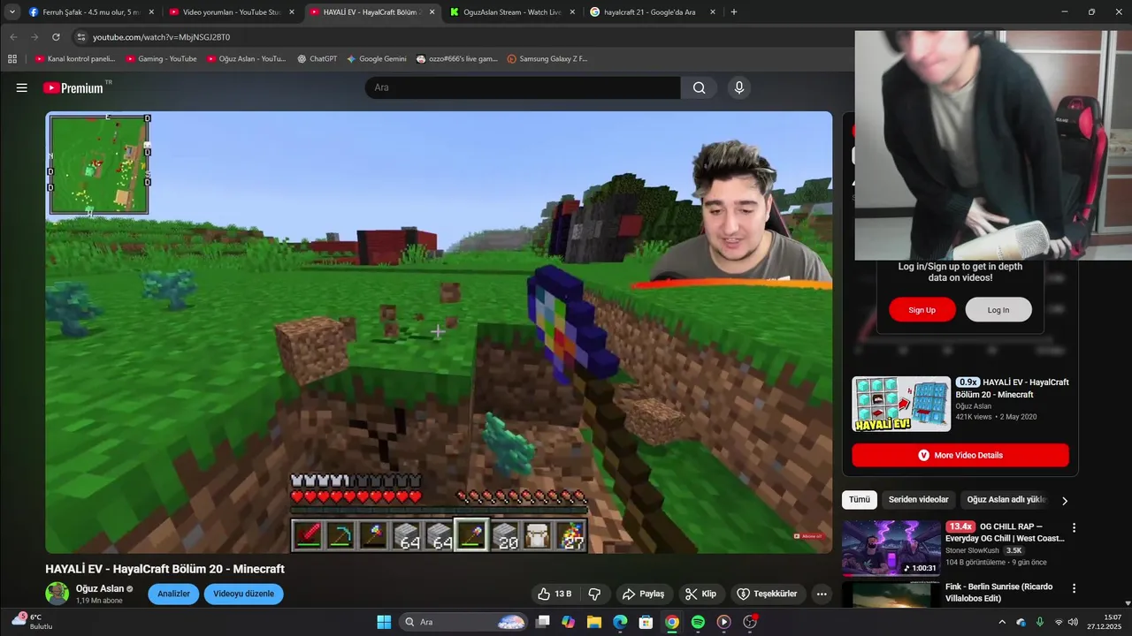
Task: Go back with the browser back arrow
Action: (x=13, y=37)
